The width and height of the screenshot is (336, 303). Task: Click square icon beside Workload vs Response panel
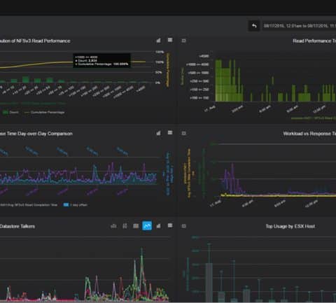183,134
